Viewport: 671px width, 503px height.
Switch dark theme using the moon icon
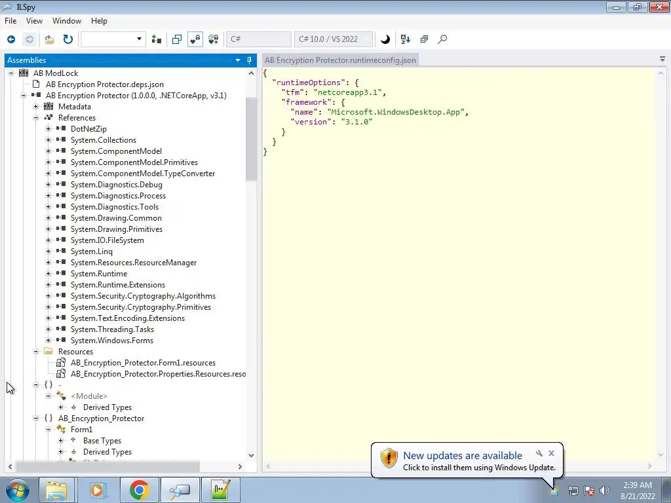click(x=385, y=39)
